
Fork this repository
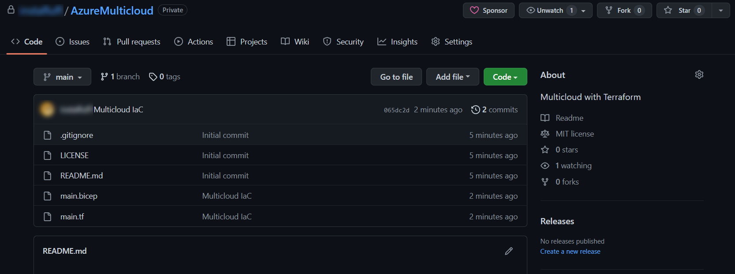pyautogui.click(x=624, y=10)
